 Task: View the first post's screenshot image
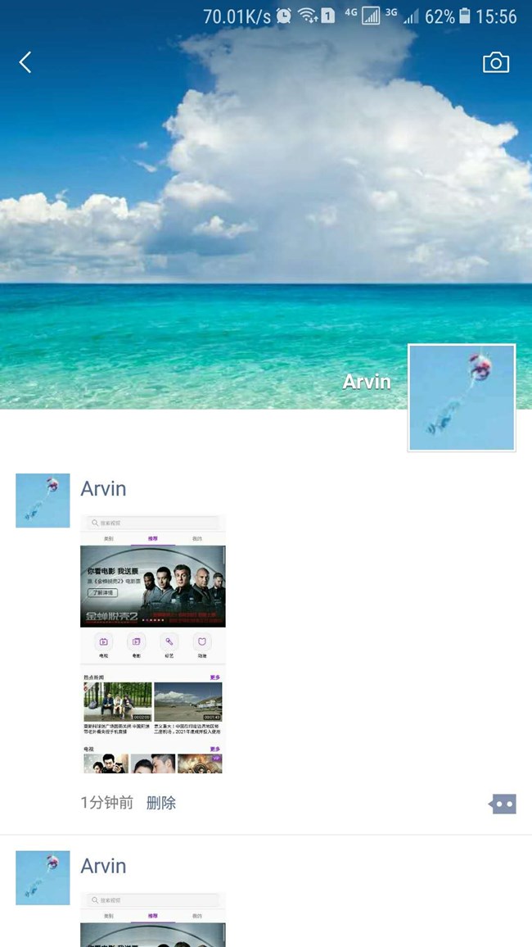(152, 644)
